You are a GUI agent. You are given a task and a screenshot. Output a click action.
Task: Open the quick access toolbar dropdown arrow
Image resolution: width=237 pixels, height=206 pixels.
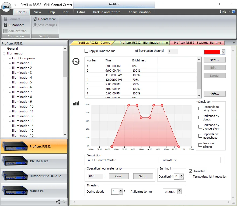[x=15, y=5]
